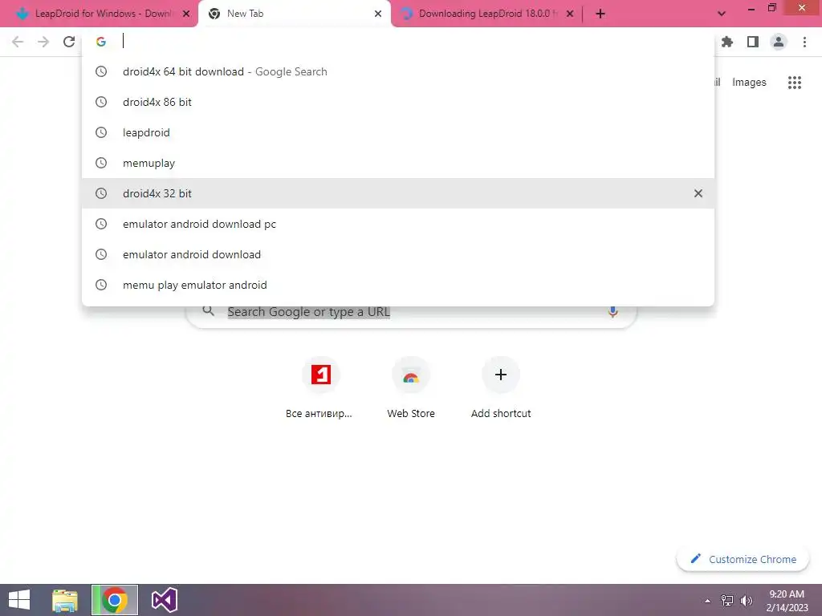Select 'droid4x 64 bit download' suggestion
This screenshot has width=822, height=616.
[398, 71]
